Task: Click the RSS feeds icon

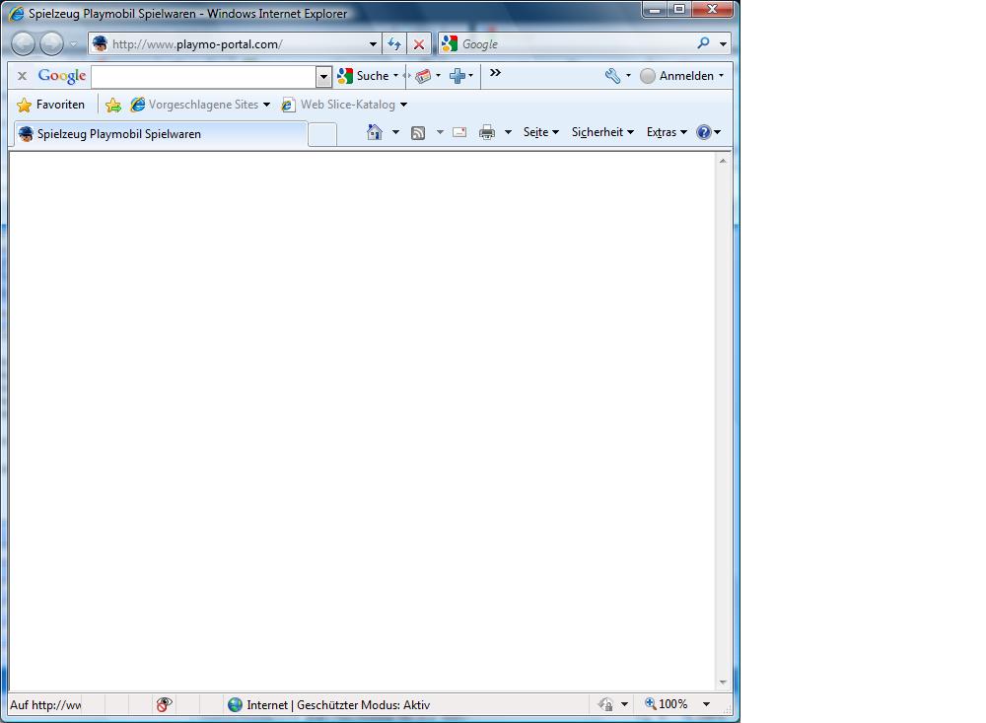Action: click(418, 132)
